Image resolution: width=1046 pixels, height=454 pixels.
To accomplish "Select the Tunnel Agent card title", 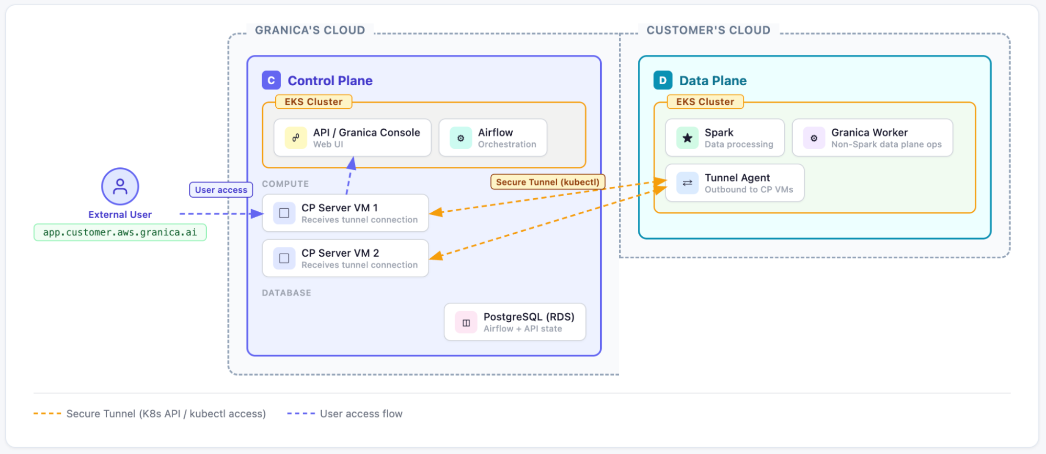I will (737, 178).
